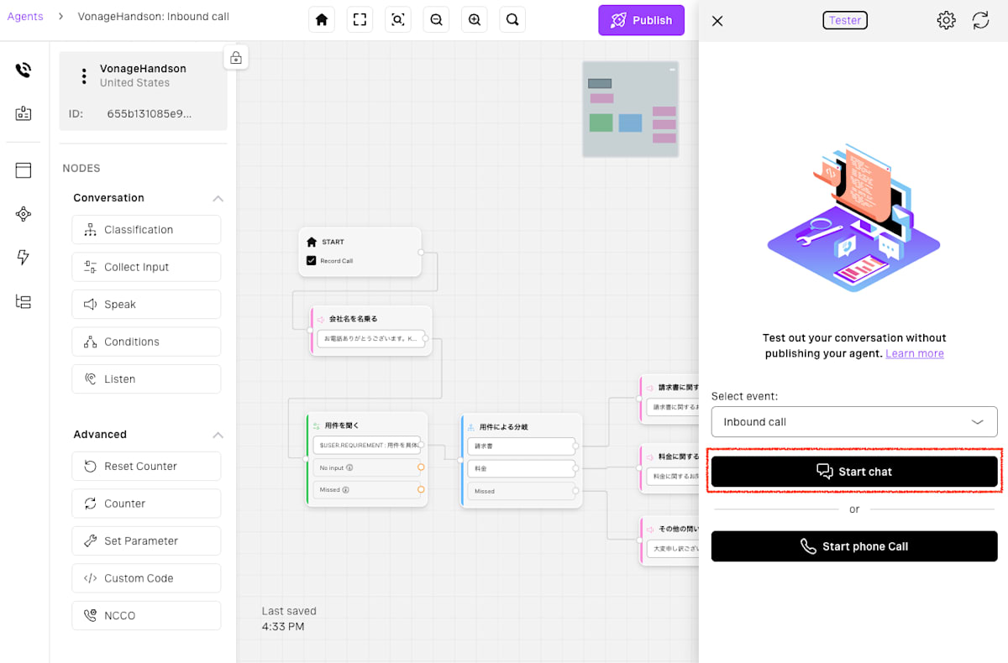
Task: Open Tester settings gear
Action: coord(946,21)
